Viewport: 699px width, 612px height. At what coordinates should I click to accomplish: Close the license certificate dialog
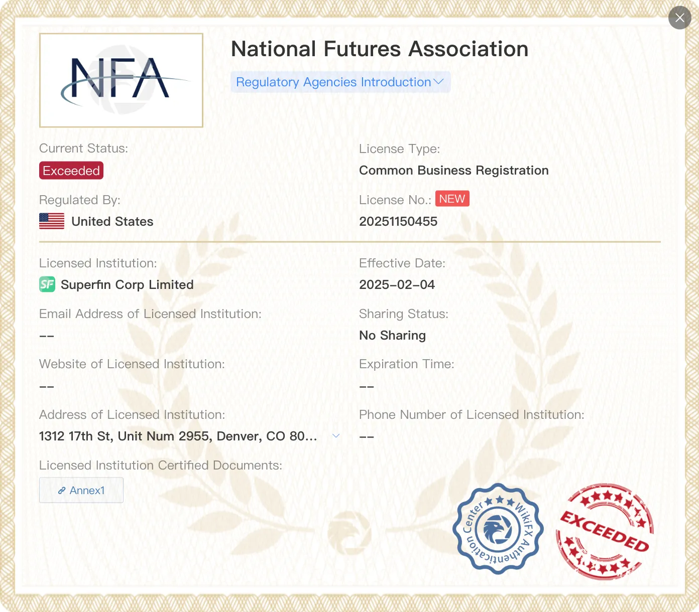tap(680, 18)
